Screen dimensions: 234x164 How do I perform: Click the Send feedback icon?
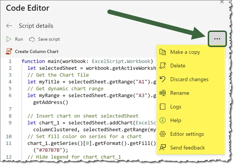click(x=163, y=148)
